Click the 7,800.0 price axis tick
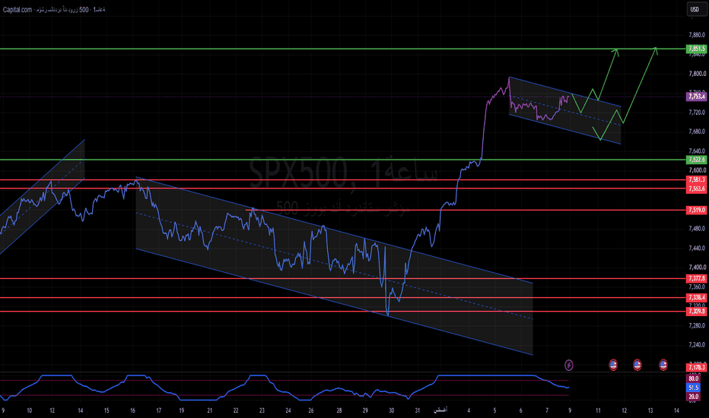 697,74
